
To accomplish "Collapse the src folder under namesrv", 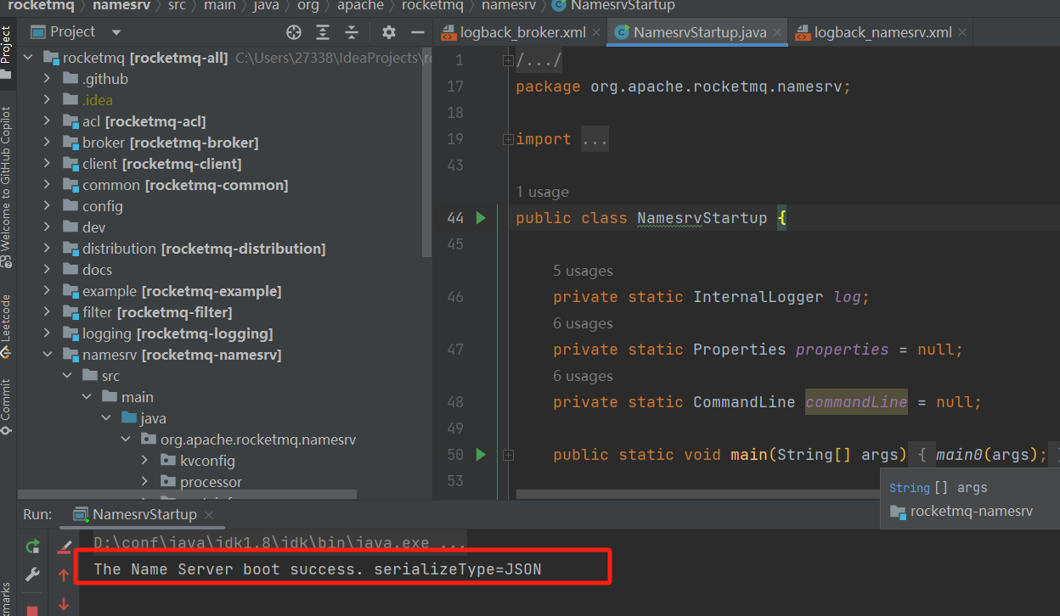I will [x=68, y=376].
